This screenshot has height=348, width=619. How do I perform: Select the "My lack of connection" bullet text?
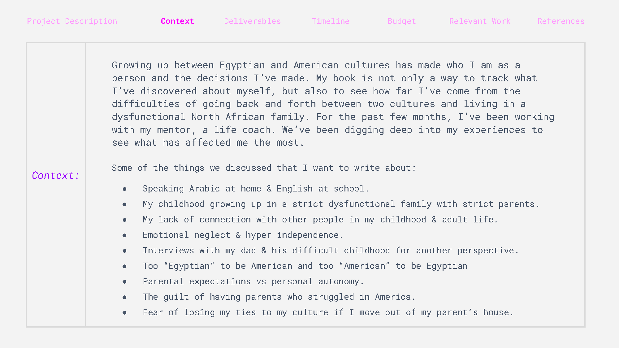[x=320, y=220]
